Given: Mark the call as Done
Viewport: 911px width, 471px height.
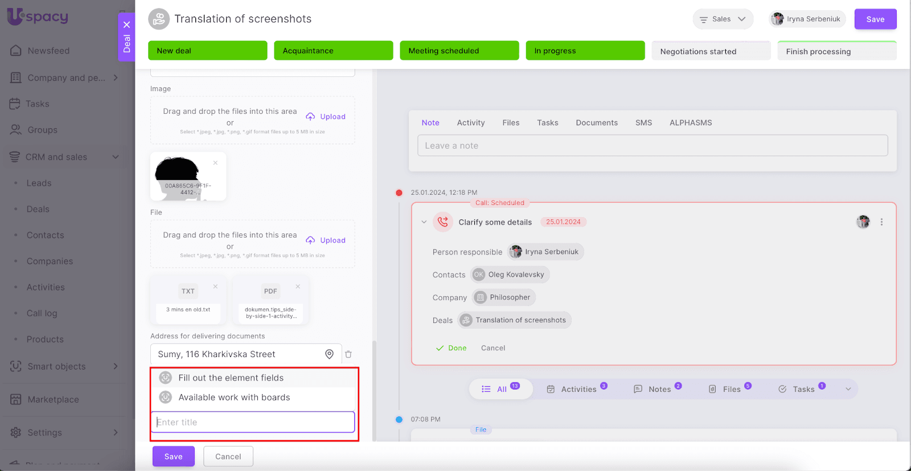Looking at the screenshot, I should coord(451,348).
